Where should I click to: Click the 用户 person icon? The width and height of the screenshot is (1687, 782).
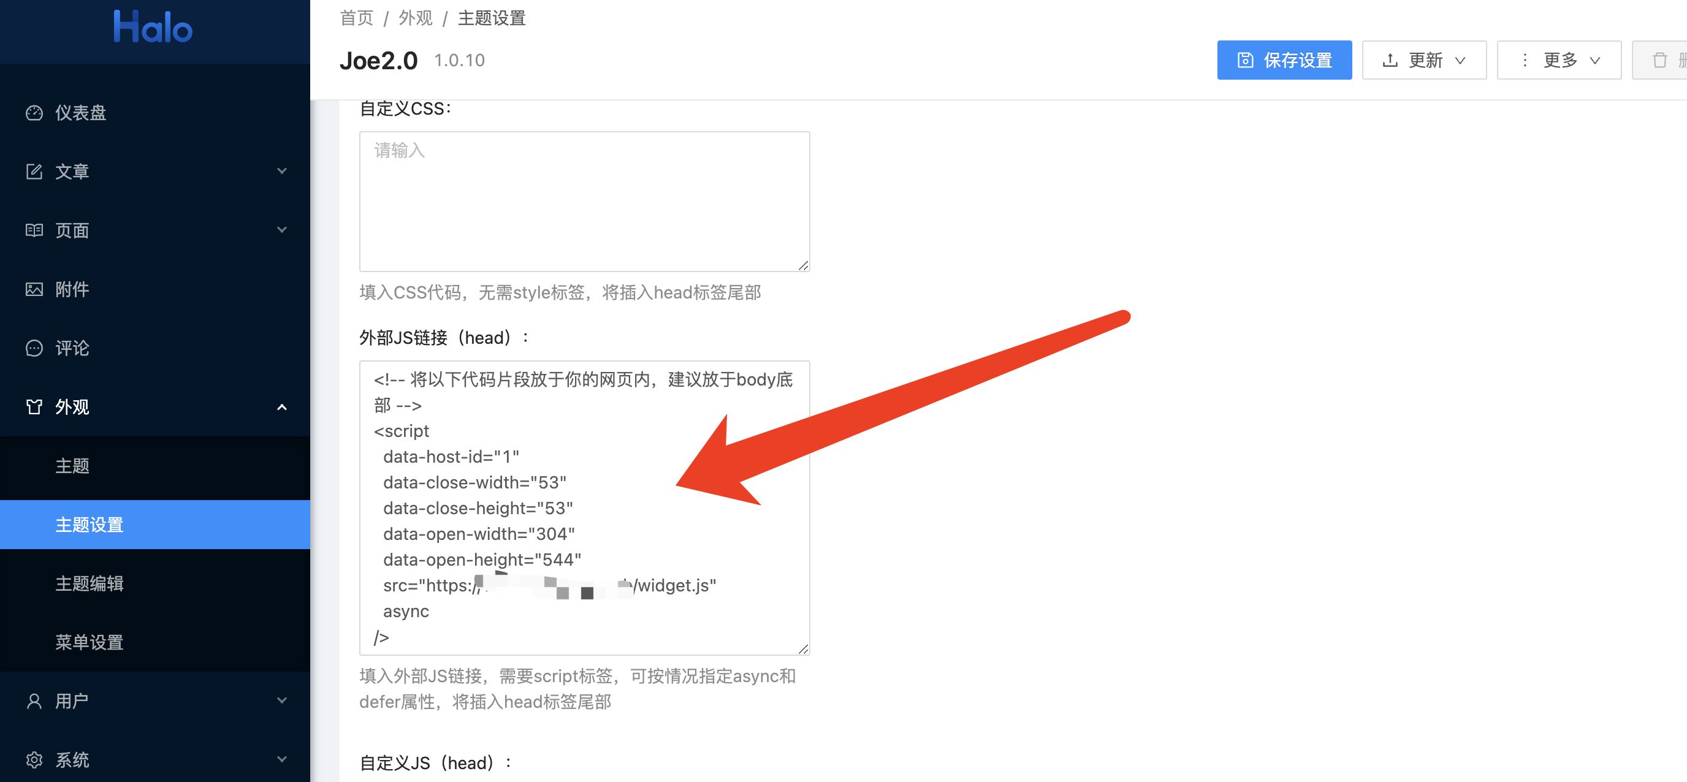(34, 700)
